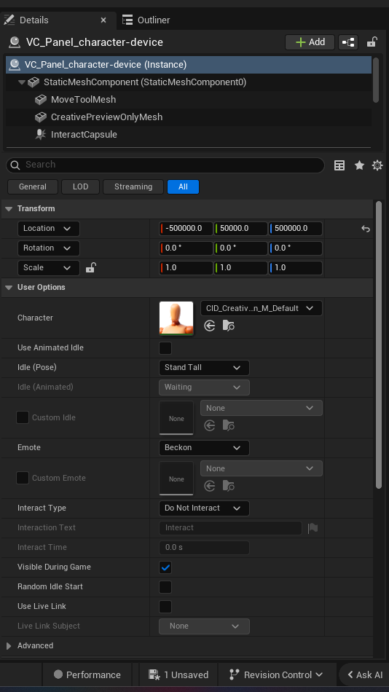Select the All filter tab

pos(184,187)
